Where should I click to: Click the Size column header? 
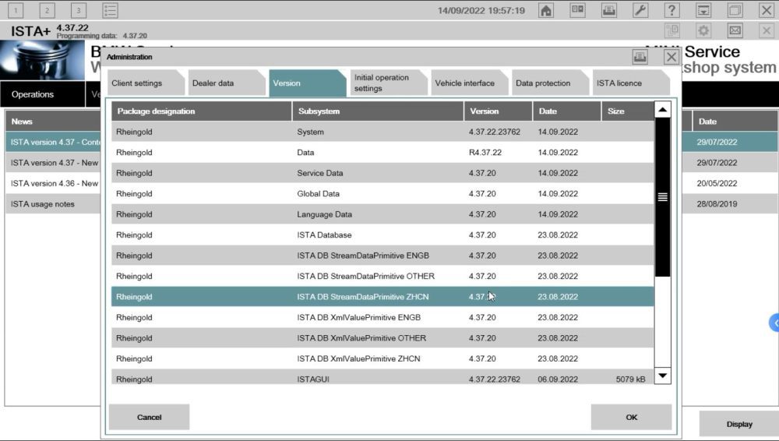tap(628, 111)
